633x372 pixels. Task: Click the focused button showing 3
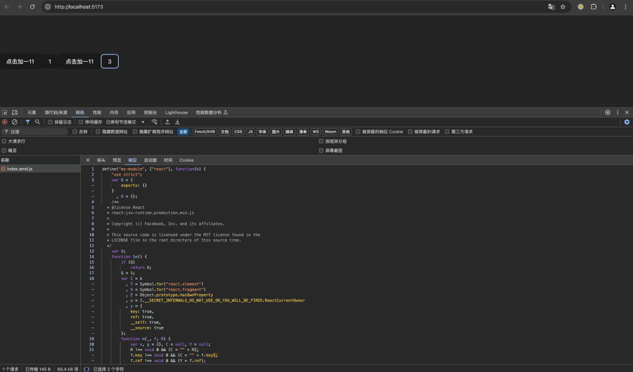pos(109,61)
